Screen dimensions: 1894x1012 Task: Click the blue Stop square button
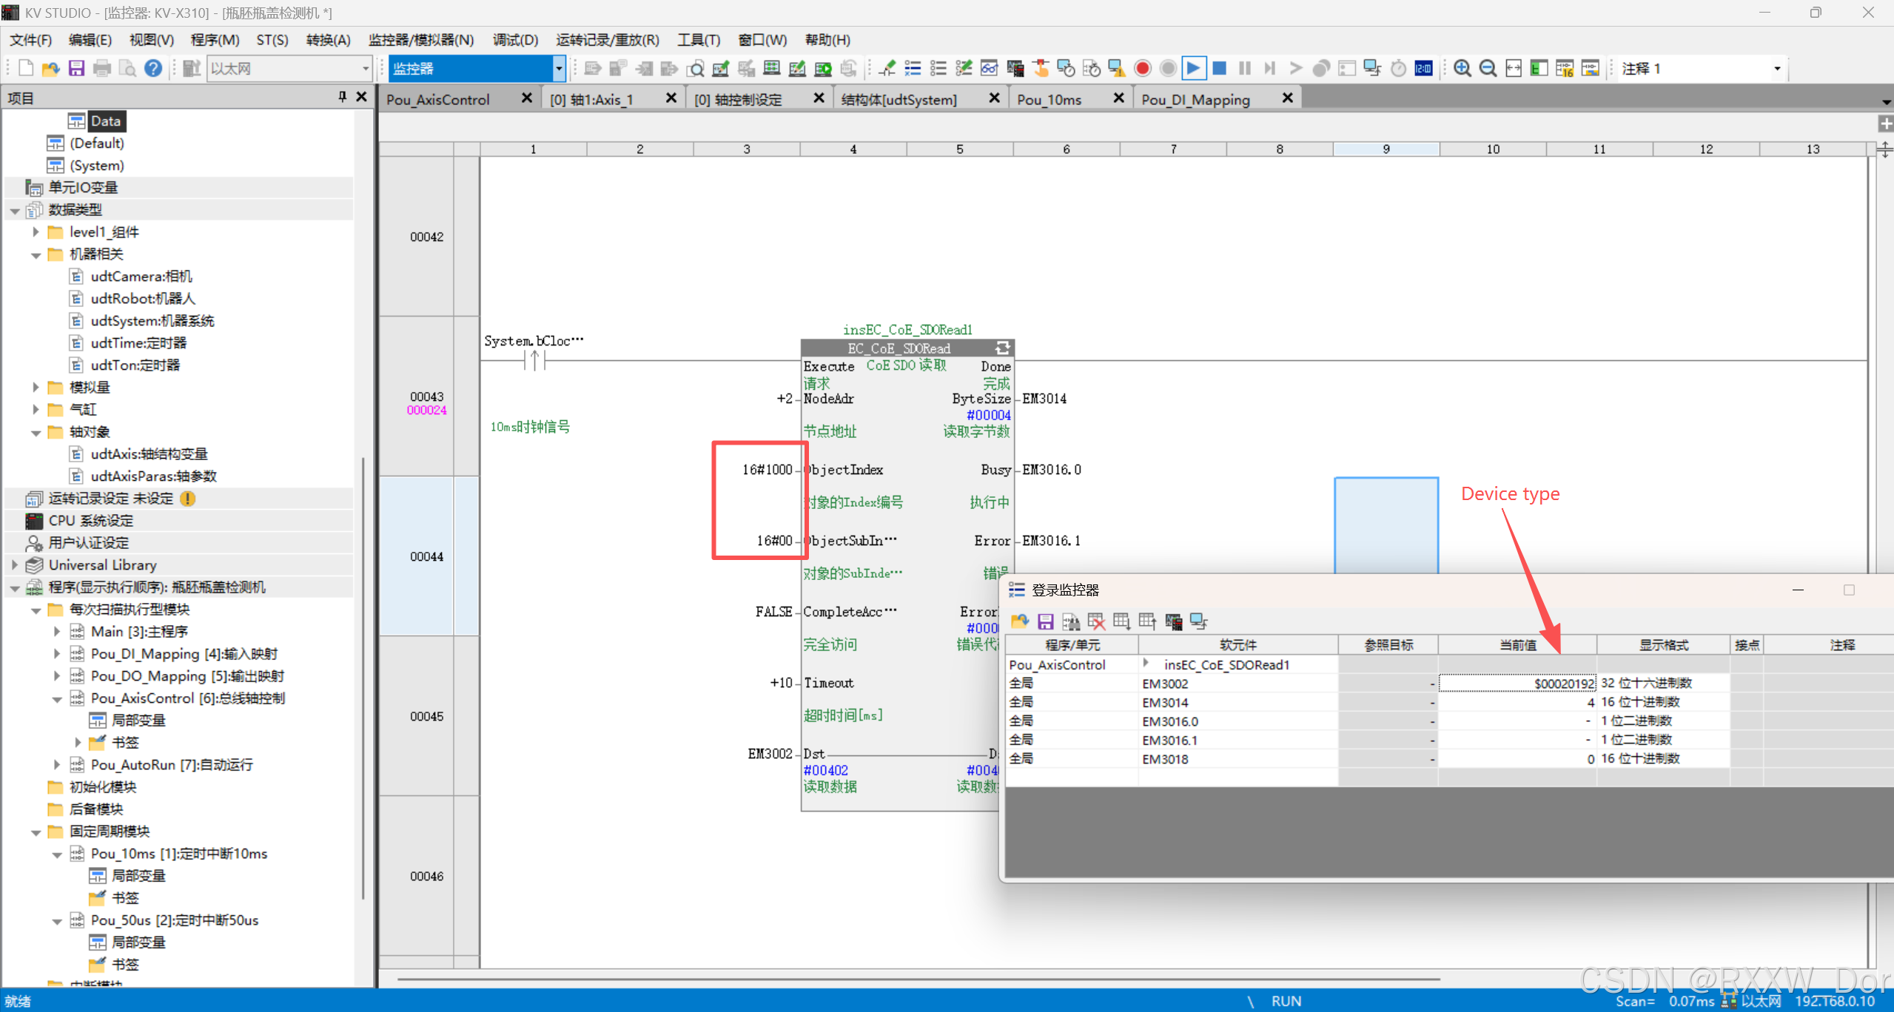coord(1219,69)
